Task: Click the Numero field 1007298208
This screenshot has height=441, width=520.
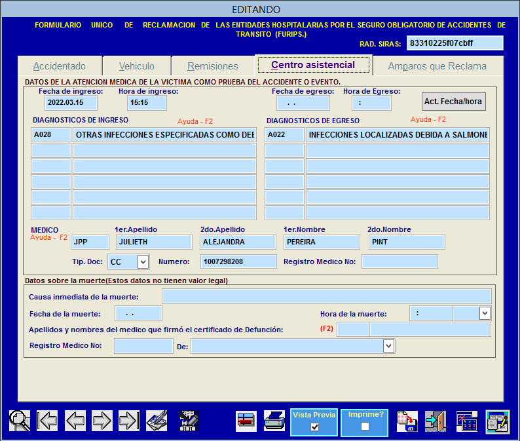Action: click(x=238, y=261)
